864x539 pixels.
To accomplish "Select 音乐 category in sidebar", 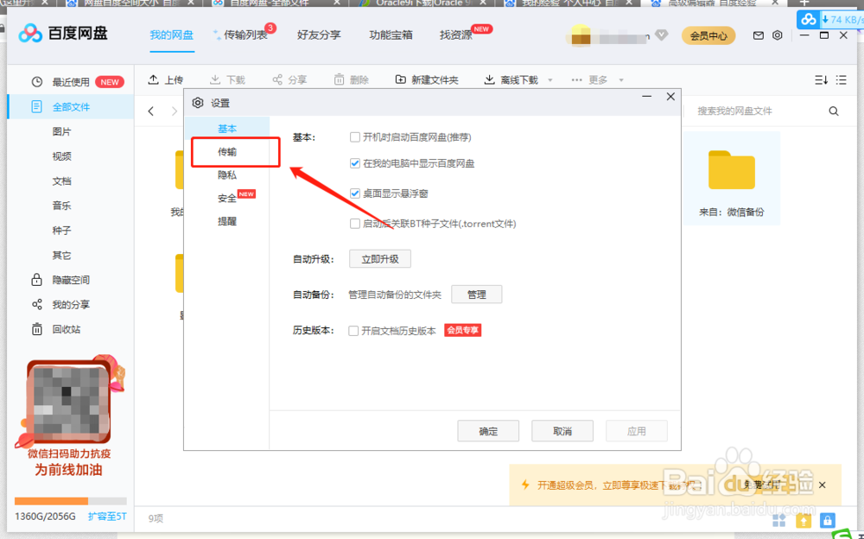I will click(61, 206).
